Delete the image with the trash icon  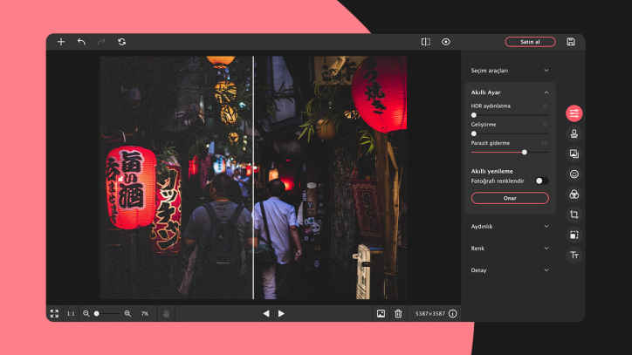point(398,313)
